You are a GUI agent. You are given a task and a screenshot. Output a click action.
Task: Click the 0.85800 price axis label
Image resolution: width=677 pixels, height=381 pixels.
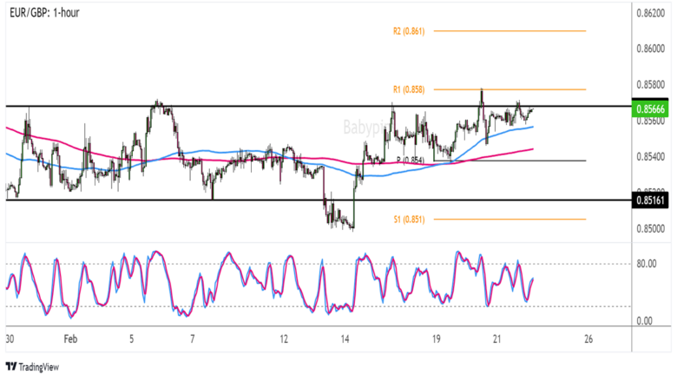(650, 84)
